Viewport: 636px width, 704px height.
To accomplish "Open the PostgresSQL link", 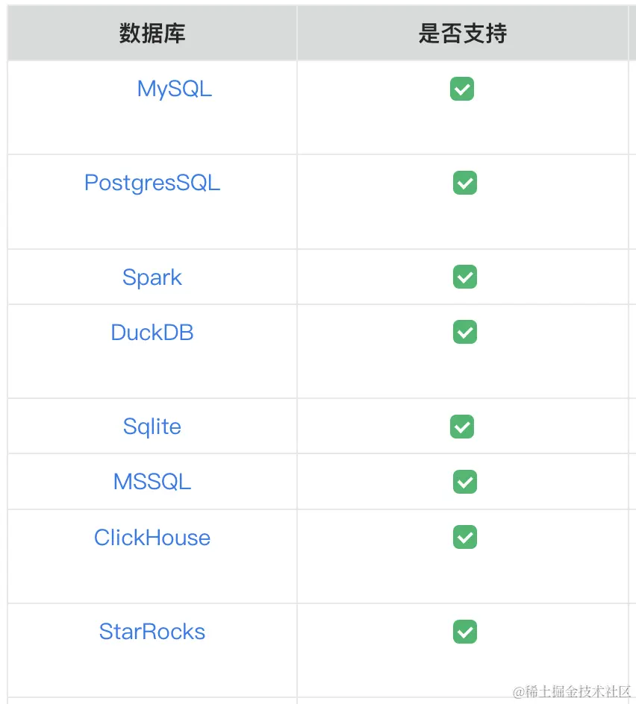I will [x=152, y=183].
